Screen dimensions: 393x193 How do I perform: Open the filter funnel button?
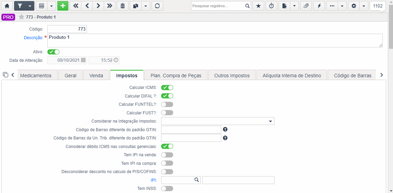[x=20, y=6]
